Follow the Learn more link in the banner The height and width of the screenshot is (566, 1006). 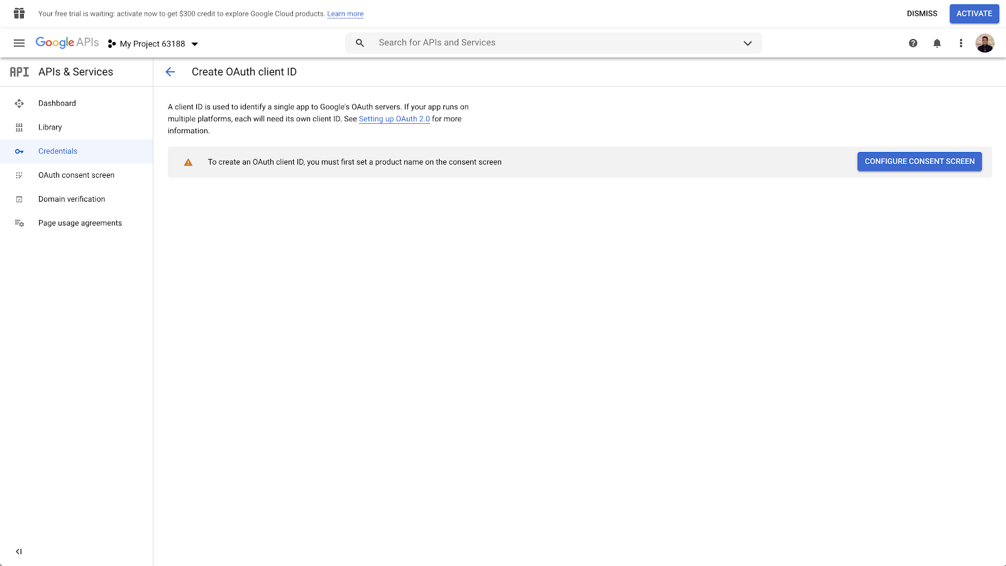tap(345, 14)
